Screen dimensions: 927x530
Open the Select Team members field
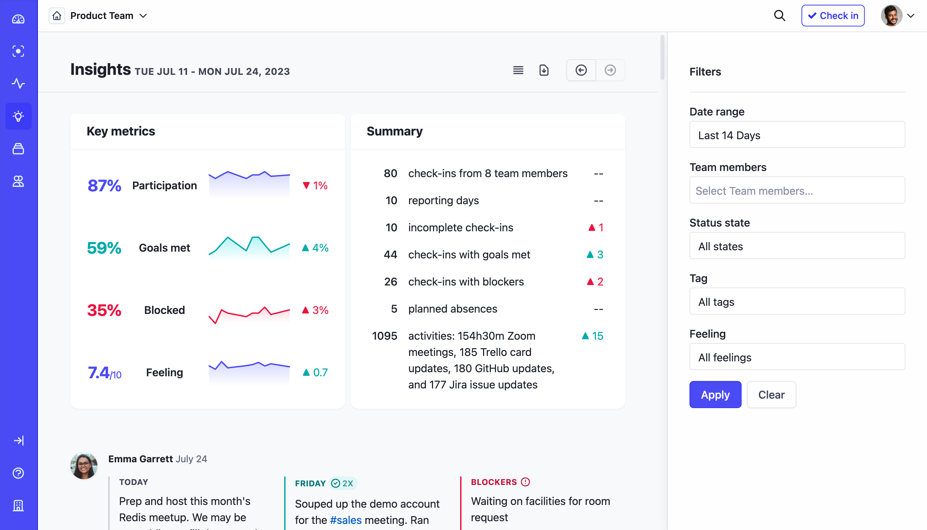click(797, 190)
